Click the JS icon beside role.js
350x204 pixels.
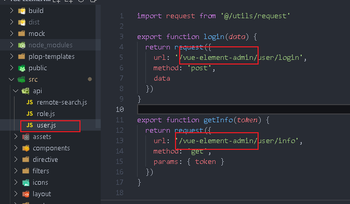pos(30,113)
